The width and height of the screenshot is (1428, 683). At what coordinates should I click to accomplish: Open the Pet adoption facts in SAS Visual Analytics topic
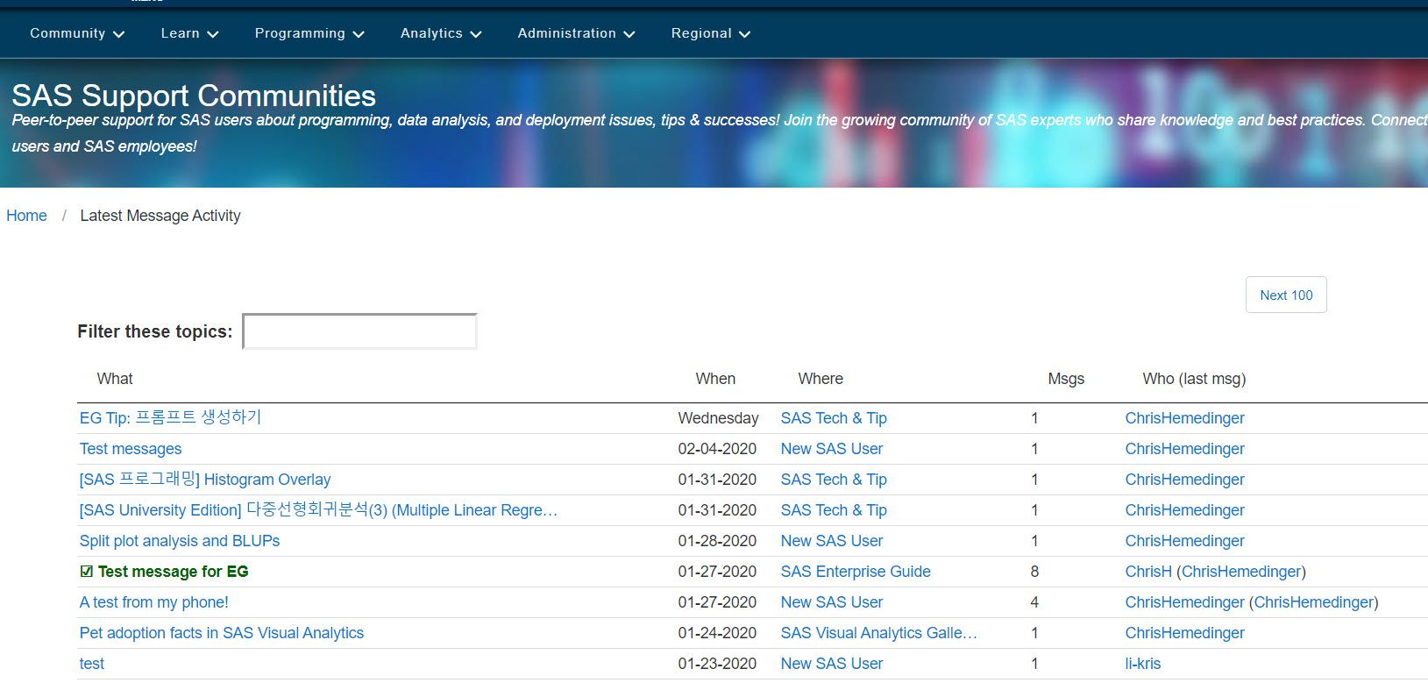click(222, 633)
